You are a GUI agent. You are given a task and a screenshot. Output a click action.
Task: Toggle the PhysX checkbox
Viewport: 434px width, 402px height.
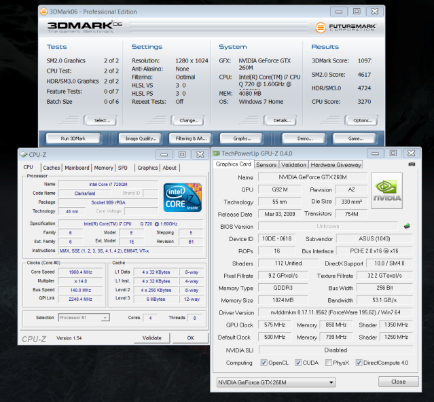click(x=329, y=363)
